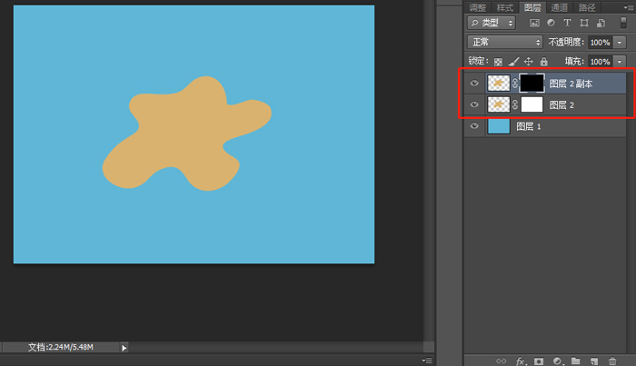The image size is (636, 366).
Task: Click the blue thumbnail of 图层 1
Action: (x=499, y=127)
